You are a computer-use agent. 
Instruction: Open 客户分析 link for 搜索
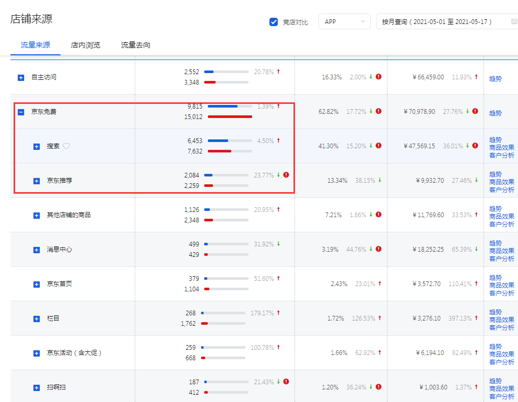502,156
